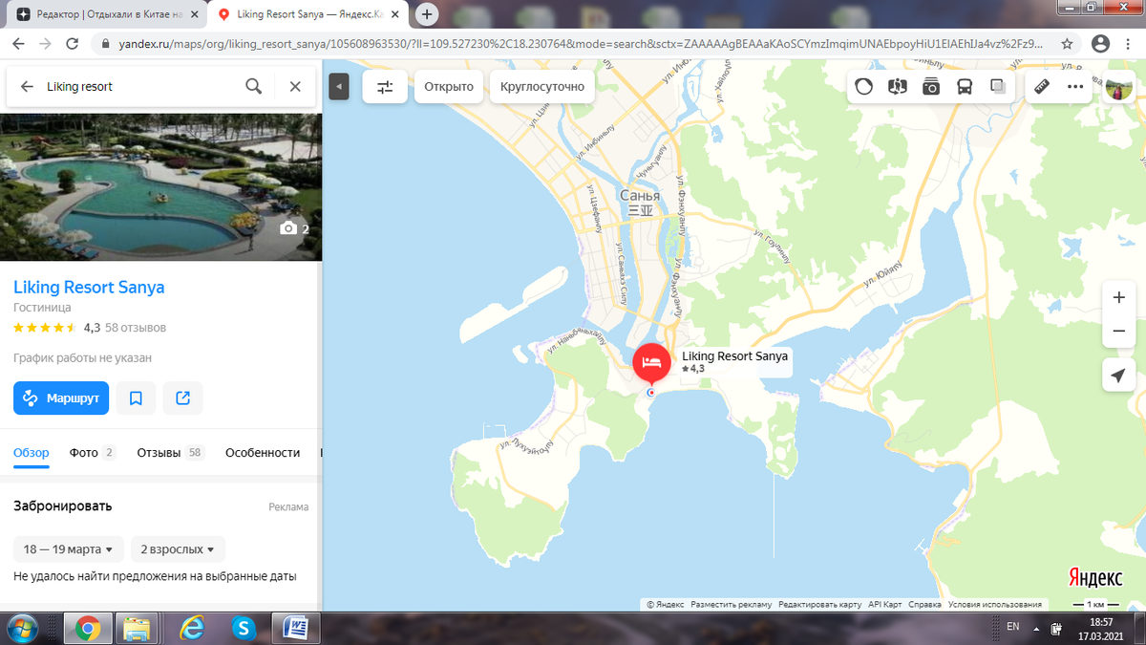
Task: Switch to the 'Фото' tab
Action: point(93,453)
